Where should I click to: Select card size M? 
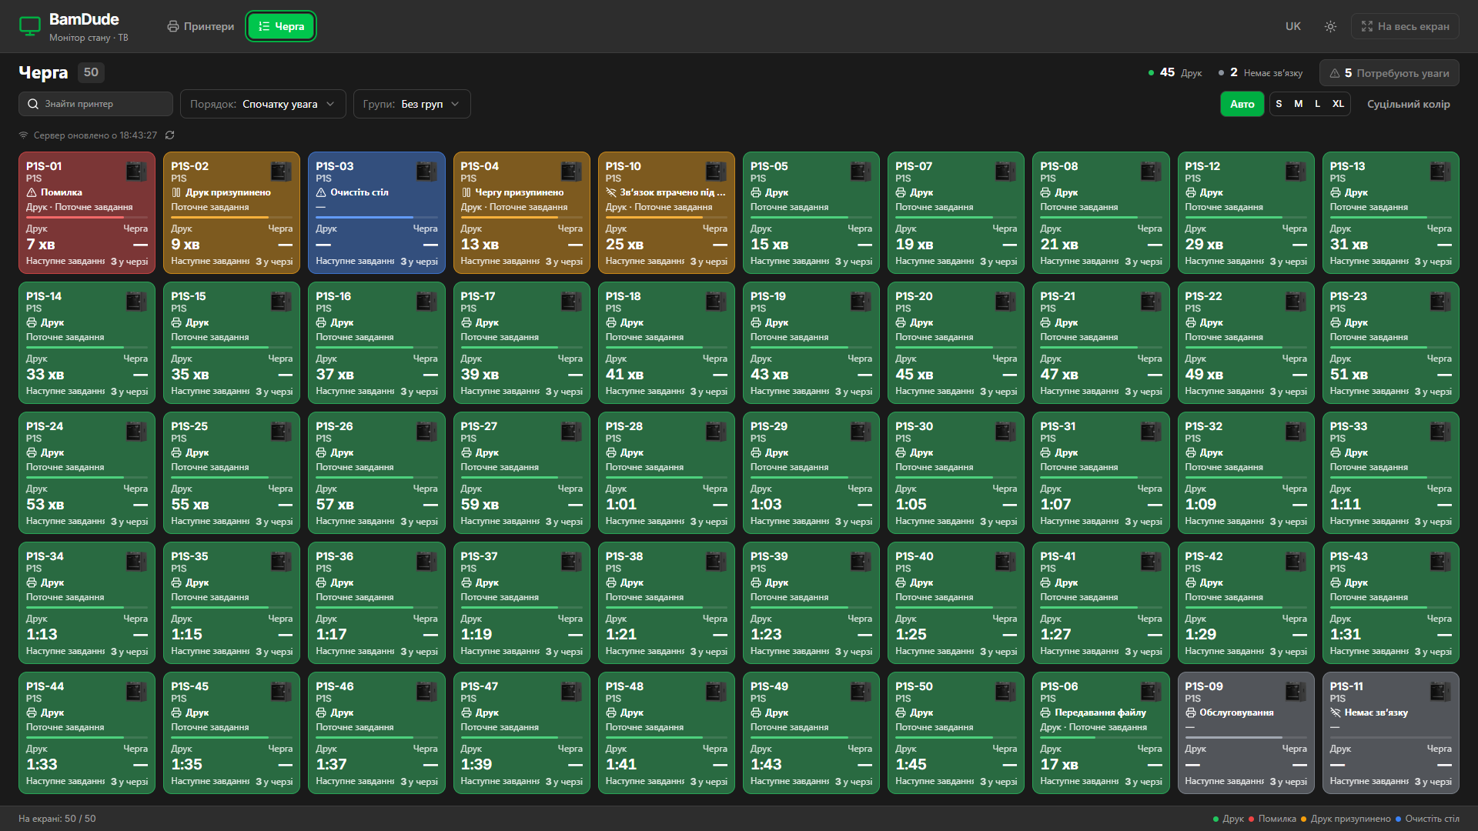point(1298,104)
